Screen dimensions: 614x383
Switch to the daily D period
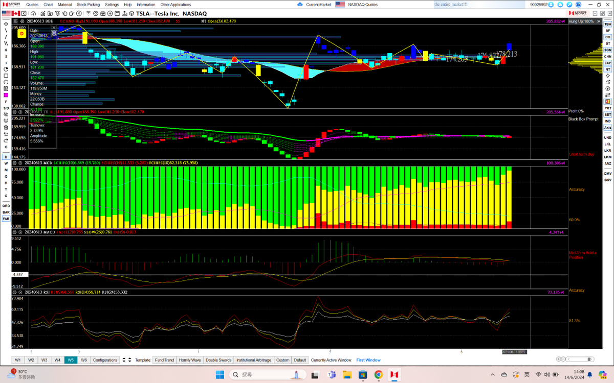pos(6,156)
